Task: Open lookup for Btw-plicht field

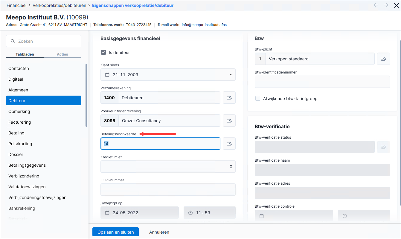Action: click(x=383, y=59)
